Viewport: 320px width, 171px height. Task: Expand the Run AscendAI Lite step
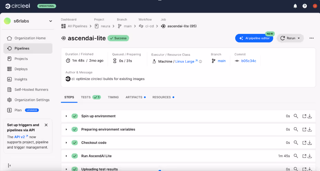pos(66,156)
